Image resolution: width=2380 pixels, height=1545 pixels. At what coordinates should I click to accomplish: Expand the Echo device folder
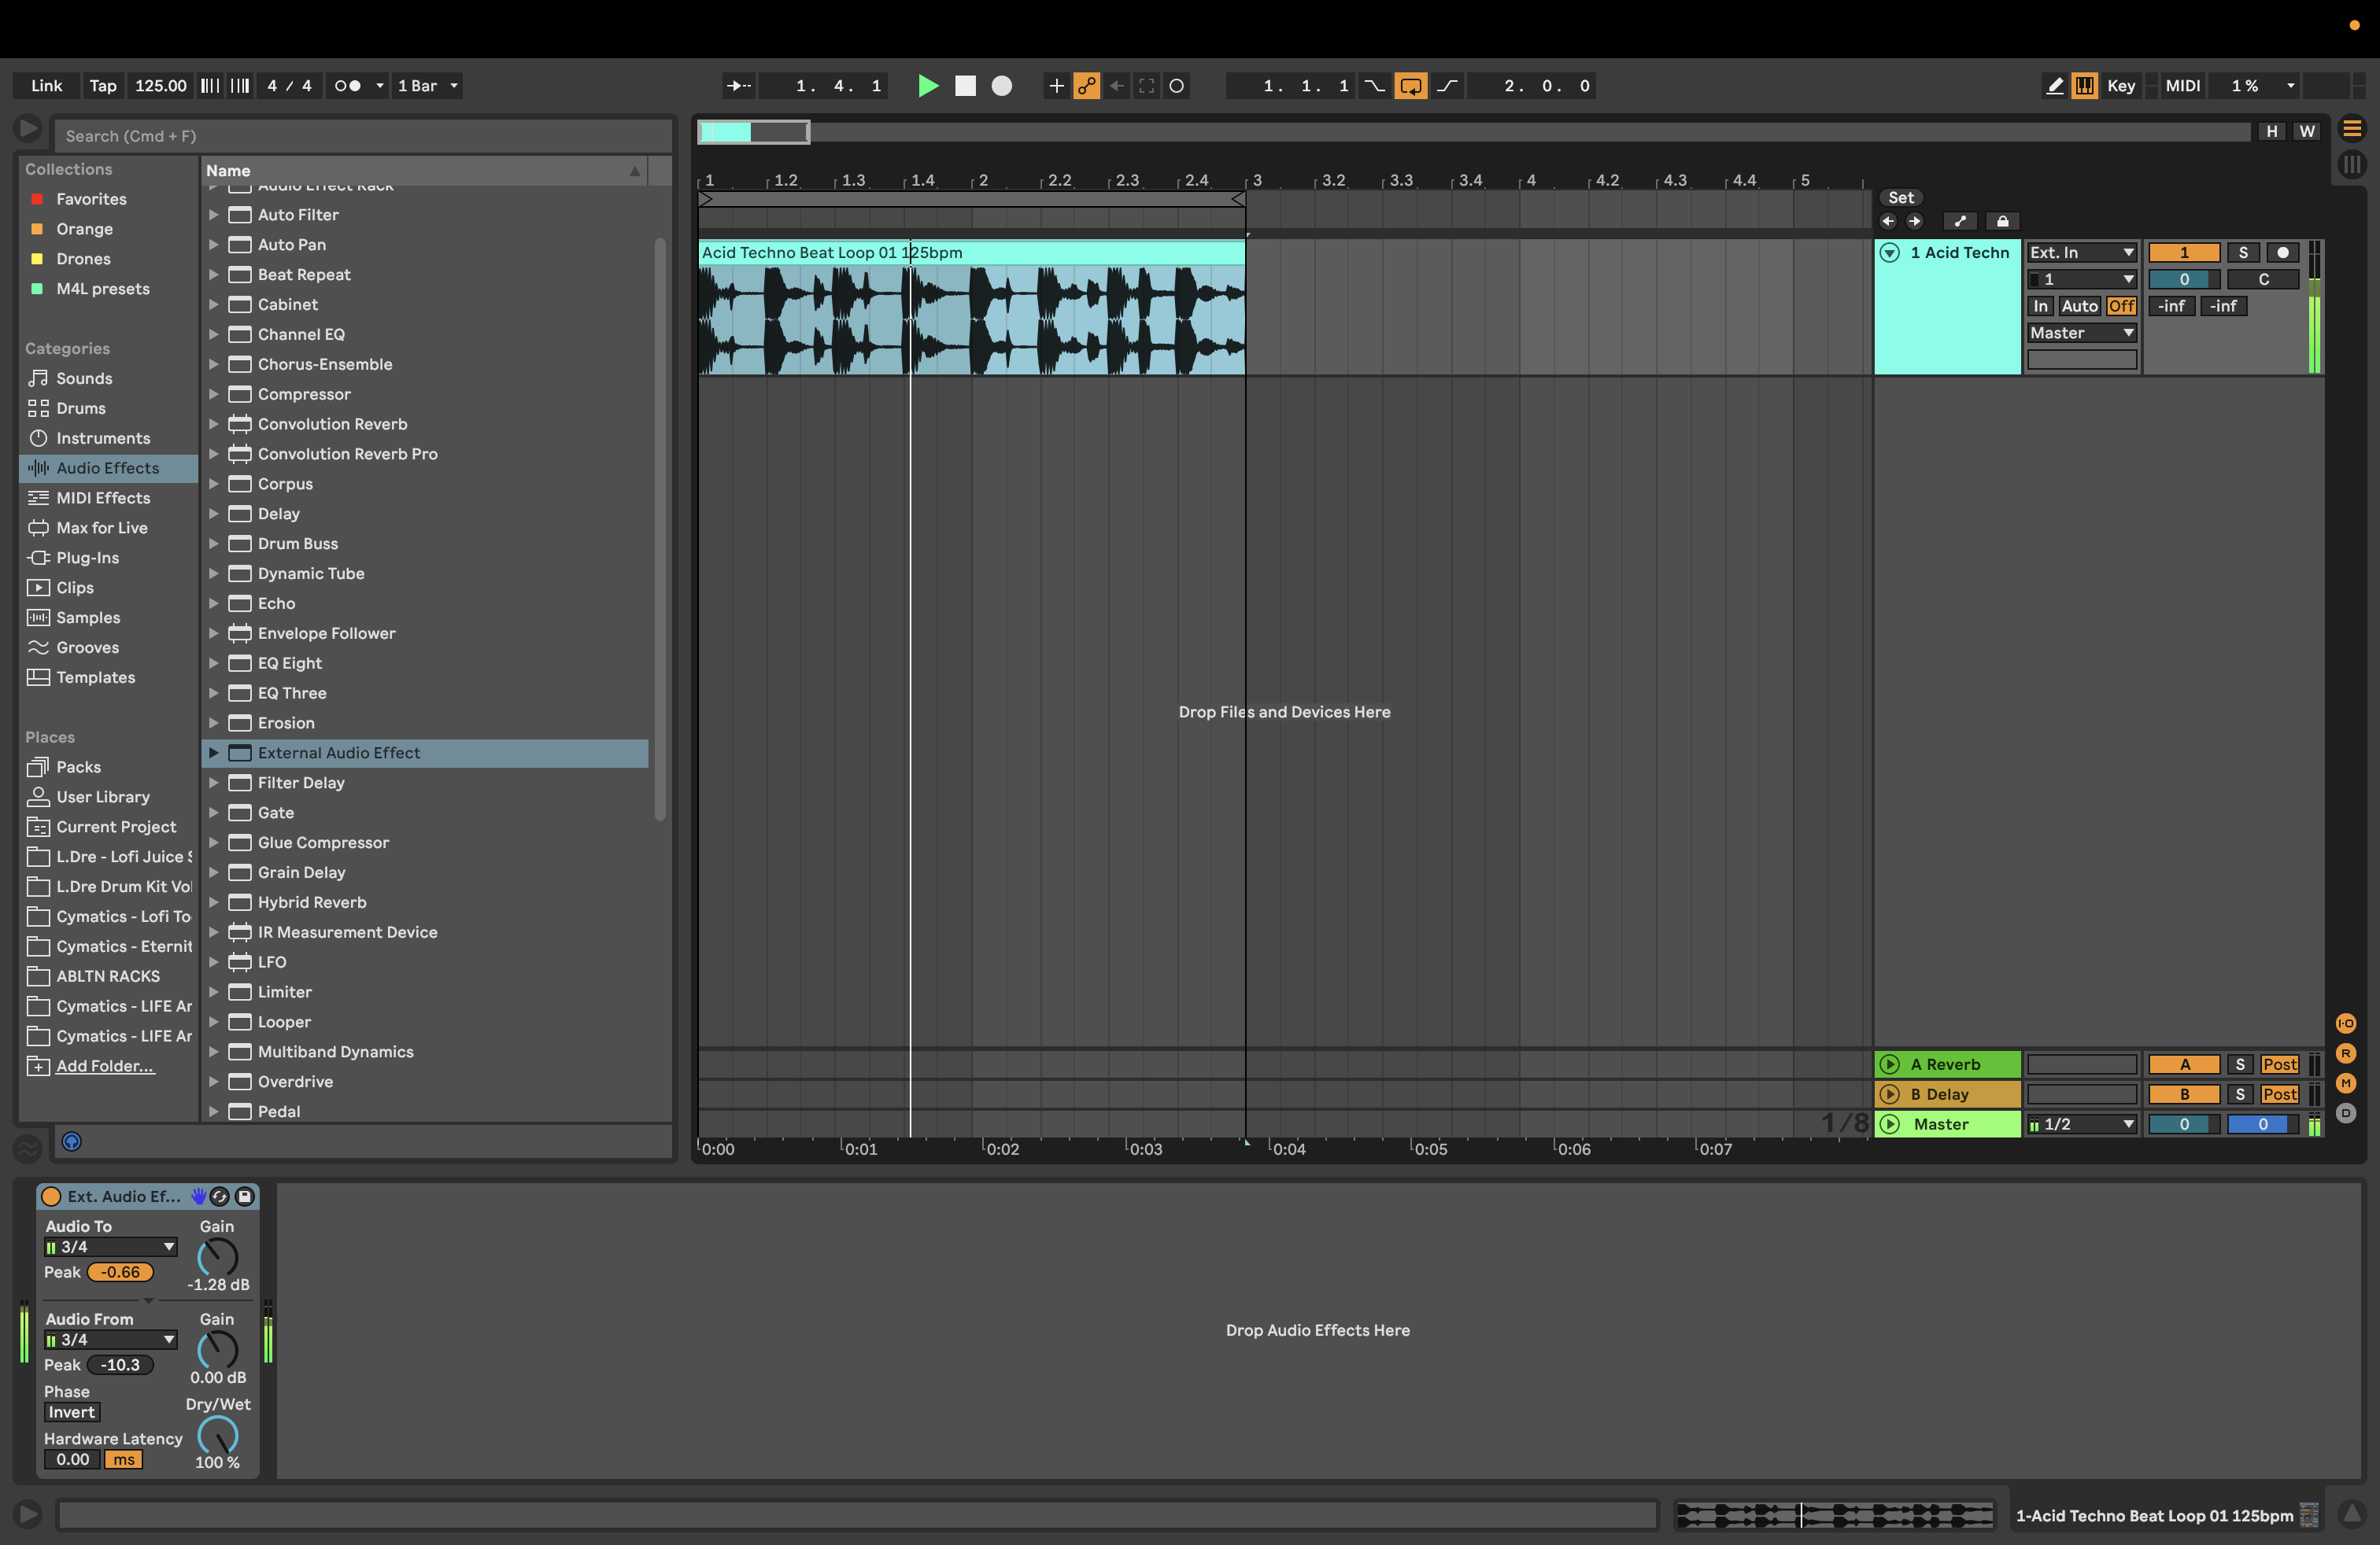coord(213,603)
